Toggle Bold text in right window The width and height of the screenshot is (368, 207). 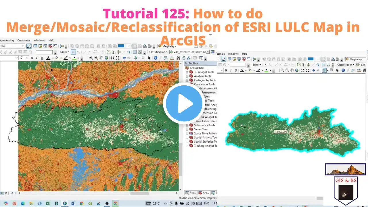point(226,70)
